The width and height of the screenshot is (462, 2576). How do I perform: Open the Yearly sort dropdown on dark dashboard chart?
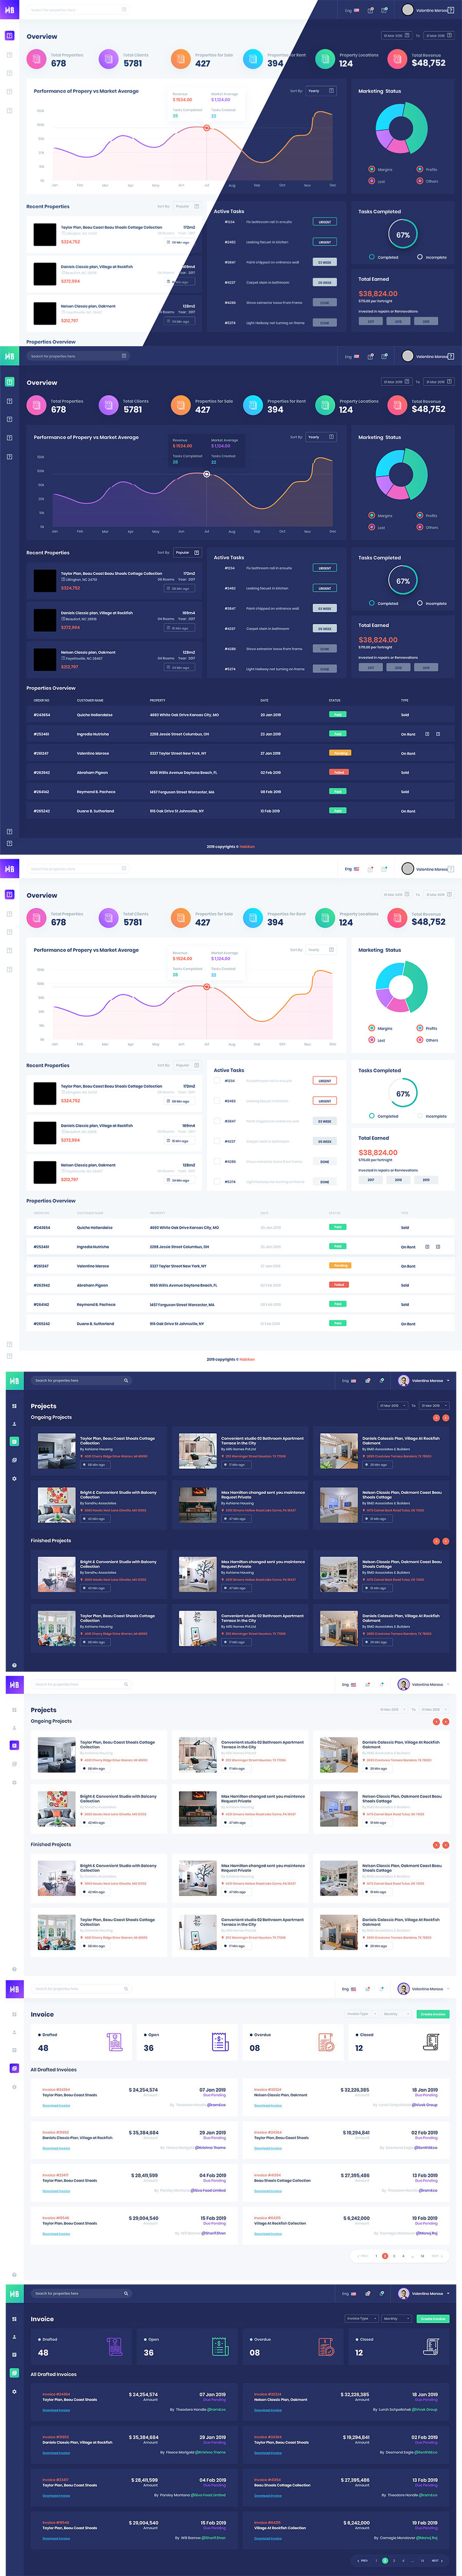[x=322, y=437]
